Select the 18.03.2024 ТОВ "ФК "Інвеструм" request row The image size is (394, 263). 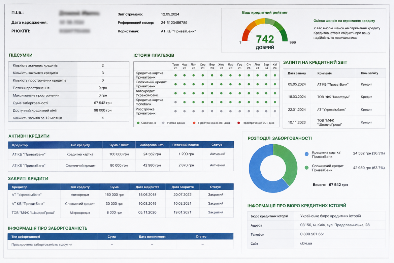(x=334, y=97)
